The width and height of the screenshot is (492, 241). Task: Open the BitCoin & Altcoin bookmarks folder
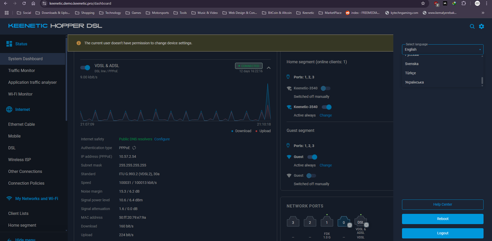277,13
